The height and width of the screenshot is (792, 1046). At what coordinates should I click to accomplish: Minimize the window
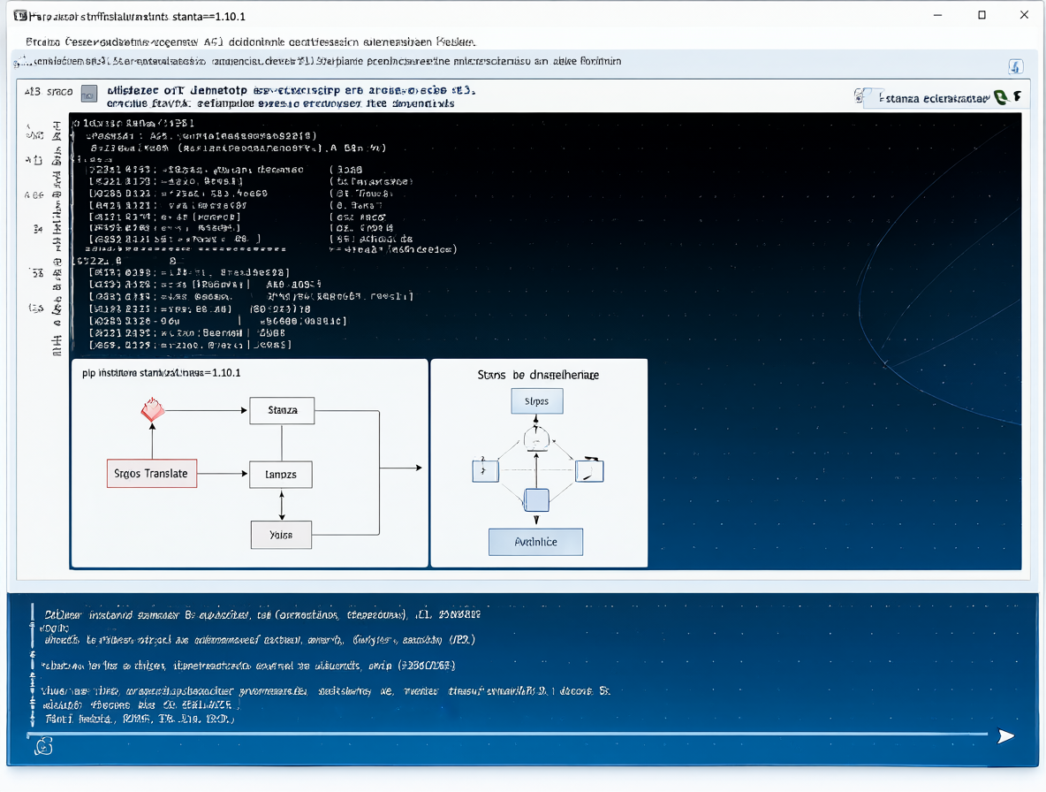[937, 15]
